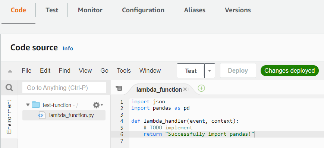Viewport: 324px width, 148px height.
Task: Select the test-function folder
Action: [x=57, y=105]
